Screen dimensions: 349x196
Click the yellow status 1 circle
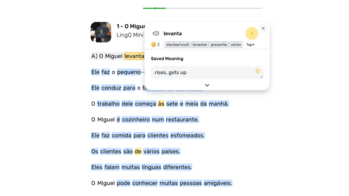252,33
